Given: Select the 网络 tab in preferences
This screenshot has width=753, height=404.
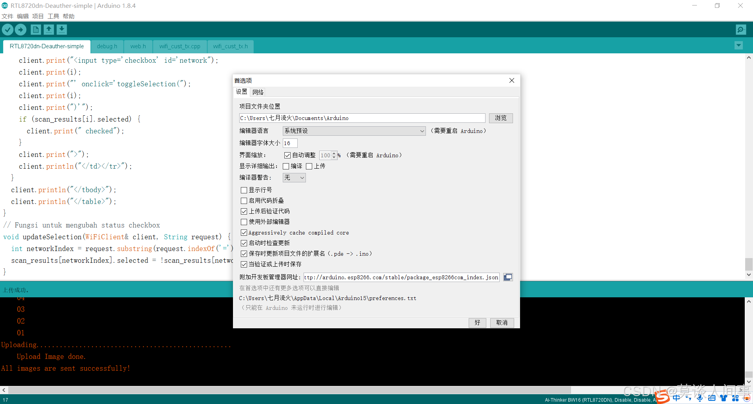Looking at the screenshot, I should coord(258,92).
